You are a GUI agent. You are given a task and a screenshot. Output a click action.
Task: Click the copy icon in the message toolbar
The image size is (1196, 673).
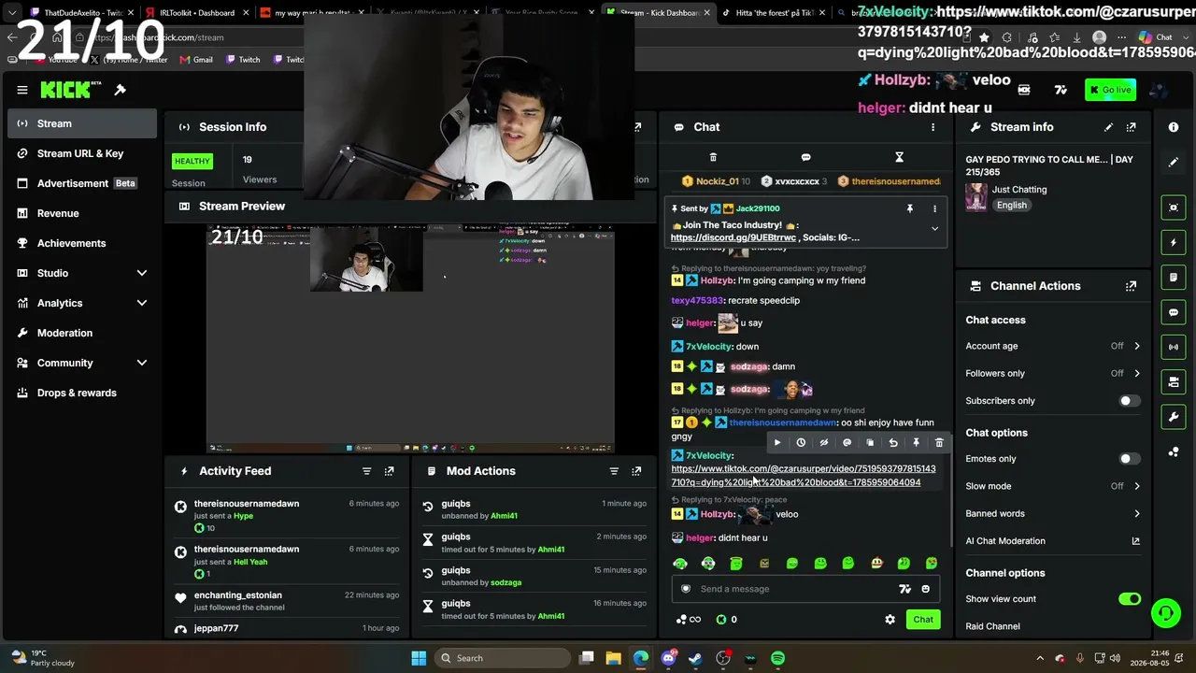[x=870, y=443]
